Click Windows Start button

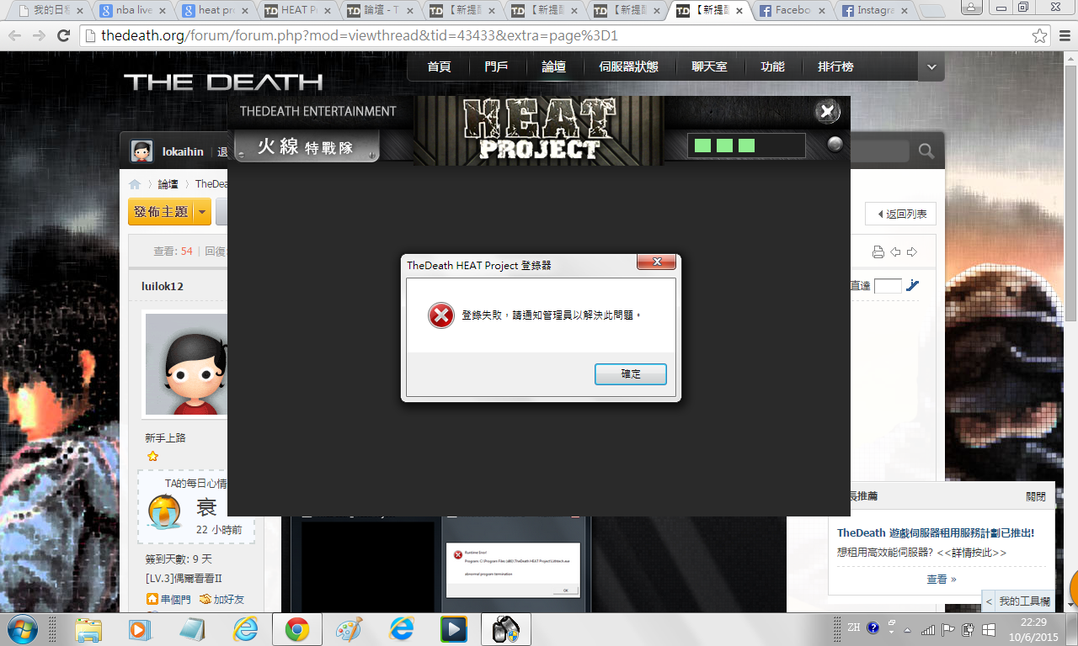point(21,628)
